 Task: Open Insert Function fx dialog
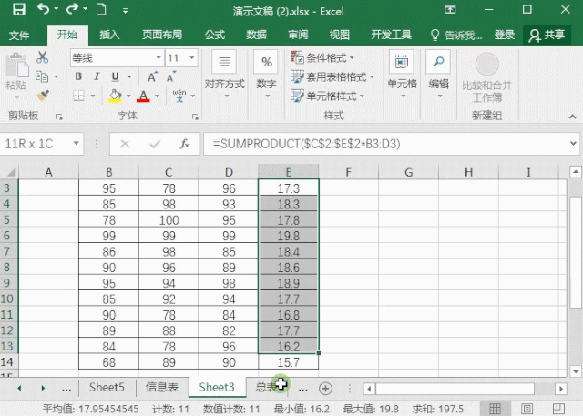(x=185, y=144)
